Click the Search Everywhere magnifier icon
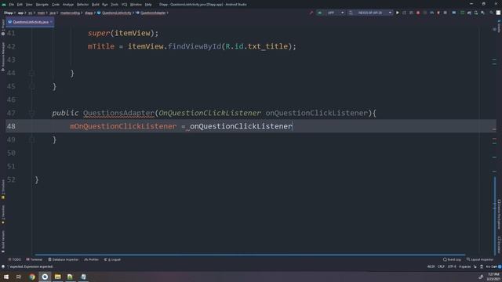 click(491, 13)
